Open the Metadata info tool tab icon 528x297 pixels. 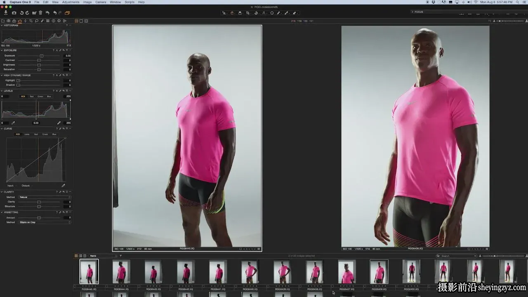click(54, 21)
